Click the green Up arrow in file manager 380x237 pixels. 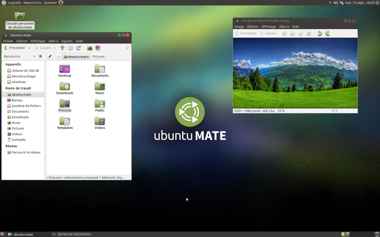coord(62,48)
